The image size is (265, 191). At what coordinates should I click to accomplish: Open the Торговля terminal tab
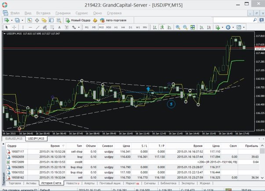coord(15,183)
